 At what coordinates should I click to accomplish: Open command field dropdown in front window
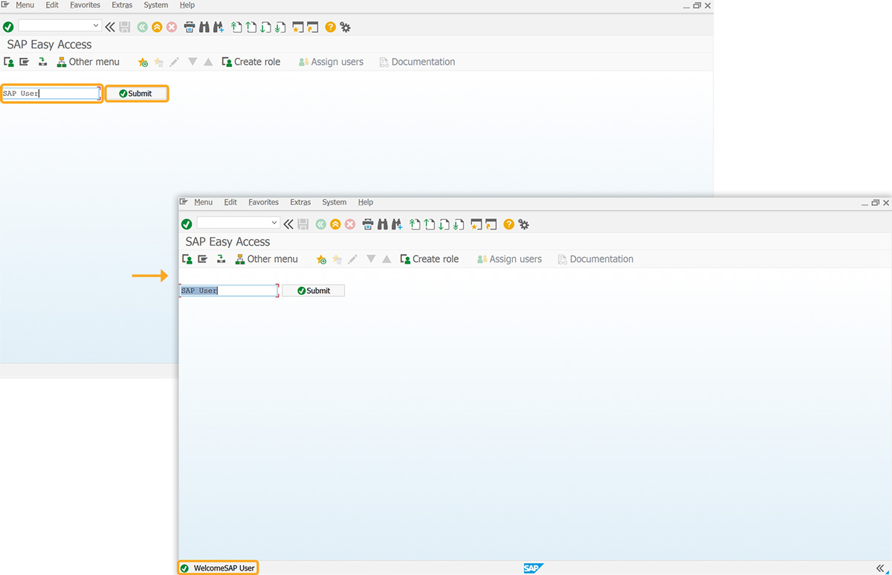[274, 223]
